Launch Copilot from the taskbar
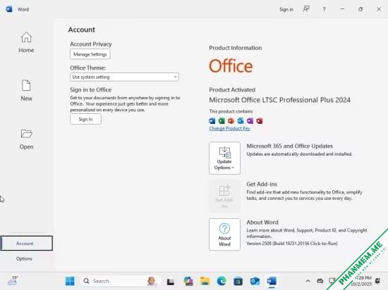This screenshot has height=290, width=388. click(188, 281)
